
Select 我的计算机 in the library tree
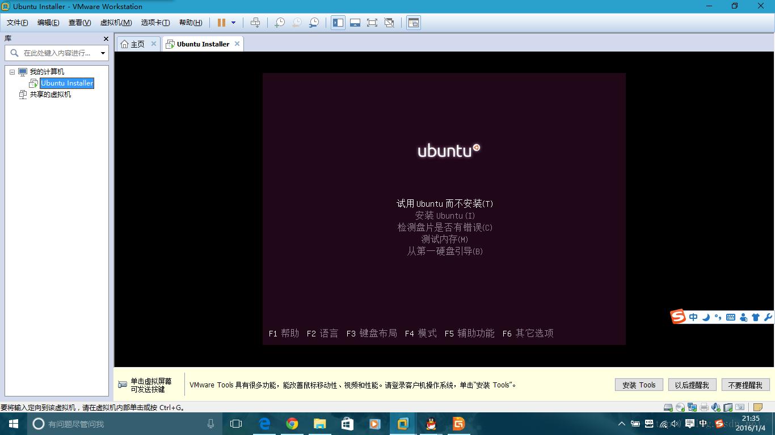[x=47, y=72]
